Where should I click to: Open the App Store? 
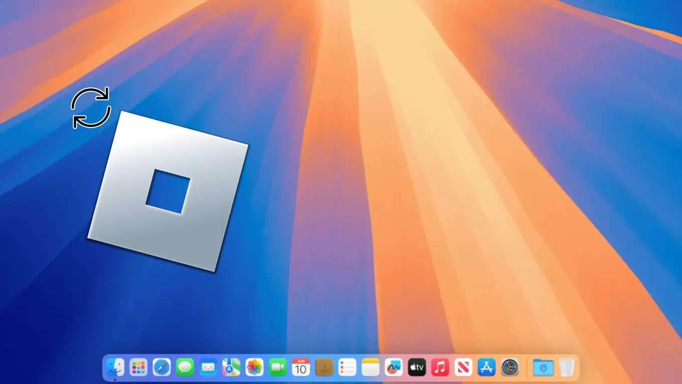tap(487, 367)
